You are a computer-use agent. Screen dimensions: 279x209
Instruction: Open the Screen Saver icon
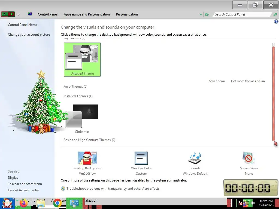click(x=249, y=158)
